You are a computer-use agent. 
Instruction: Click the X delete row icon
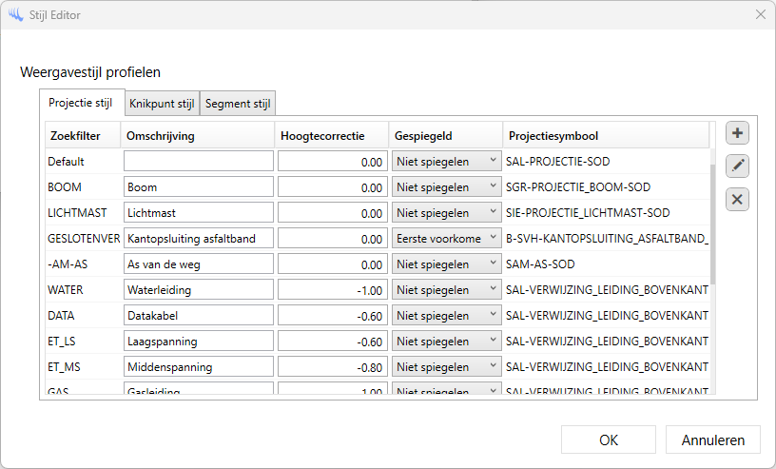737,199
